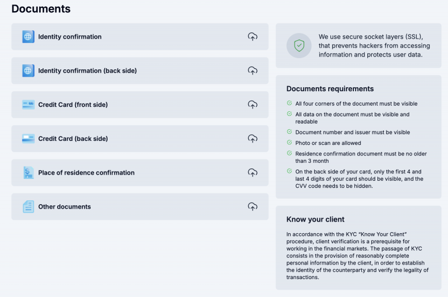Click upload icon for Identity confirmation
Screen dimensions: 448x297
253,36
